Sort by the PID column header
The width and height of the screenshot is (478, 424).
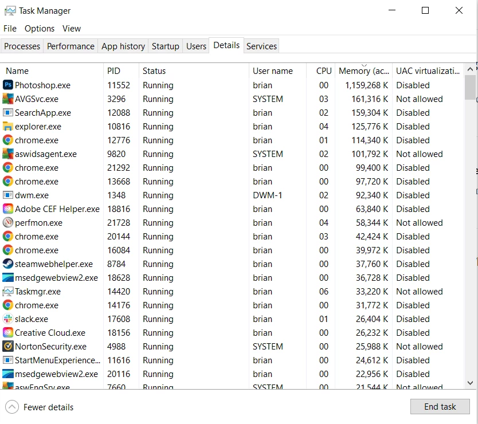coord(122,71)
